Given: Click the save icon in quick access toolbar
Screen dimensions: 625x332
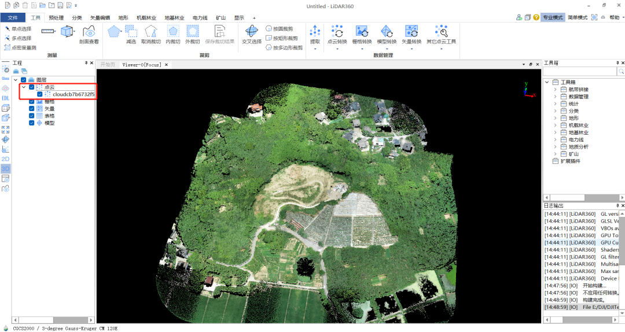Looking at the screenshot, I should click(60, 6).
